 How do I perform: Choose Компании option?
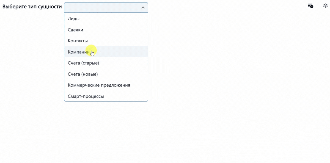106,52
